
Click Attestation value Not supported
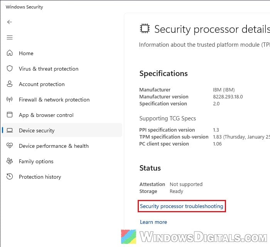click(x=186, y=184)
